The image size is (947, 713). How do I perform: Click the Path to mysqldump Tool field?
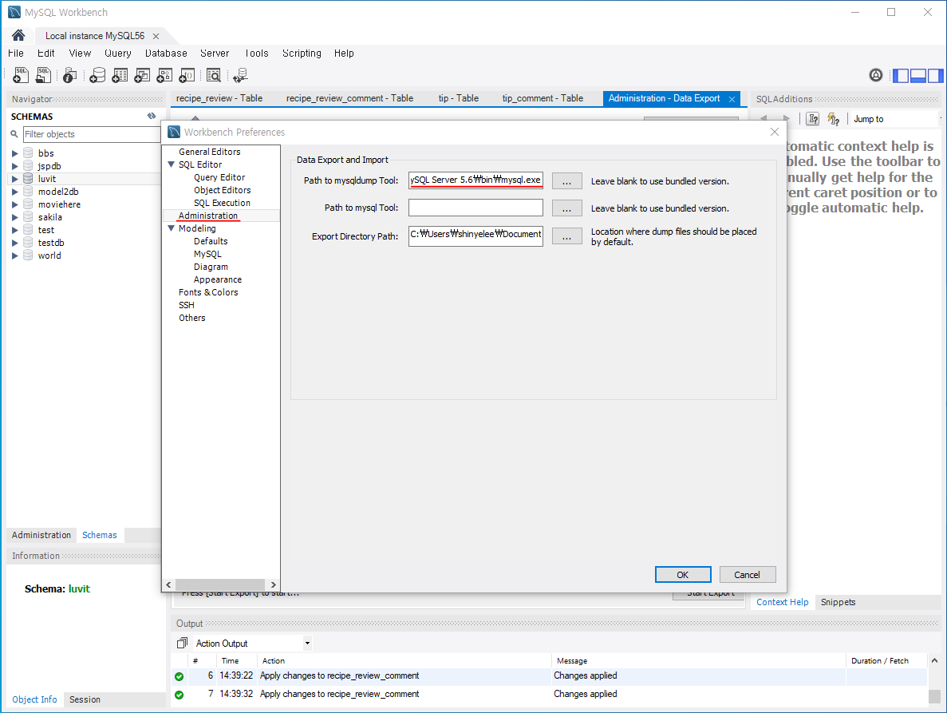pos(476,180)
